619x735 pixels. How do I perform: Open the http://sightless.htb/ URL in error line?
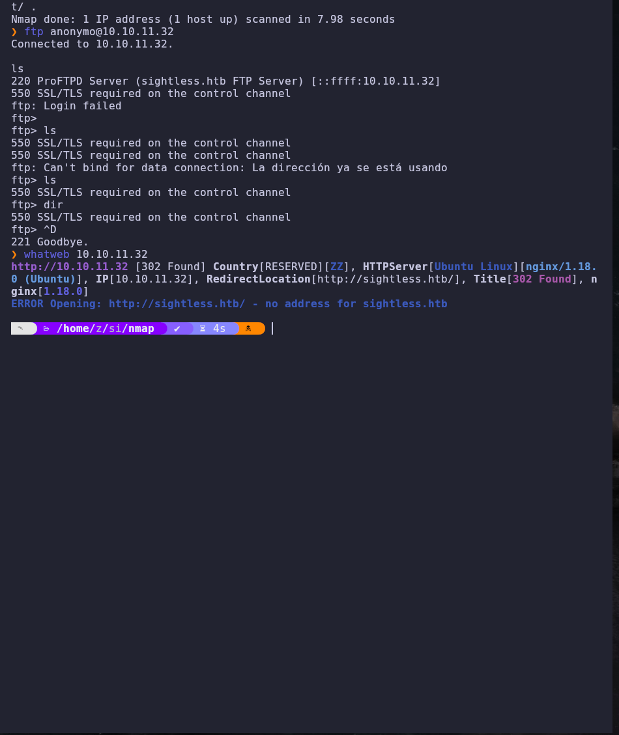(x=177, y=304)
